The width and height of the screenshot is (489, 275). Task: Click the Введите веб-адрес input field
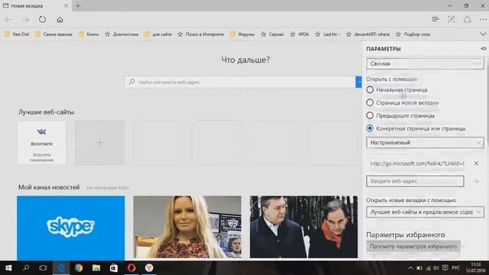tap(415, 181)
